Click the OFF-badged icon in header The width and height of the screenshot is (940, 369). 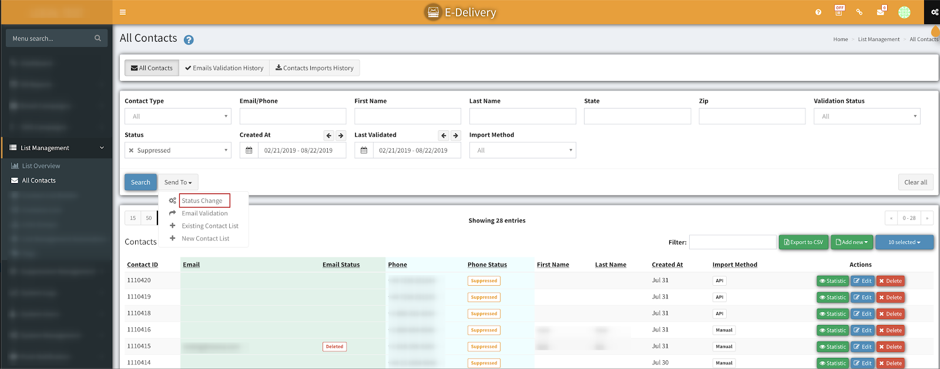(839, 11)
